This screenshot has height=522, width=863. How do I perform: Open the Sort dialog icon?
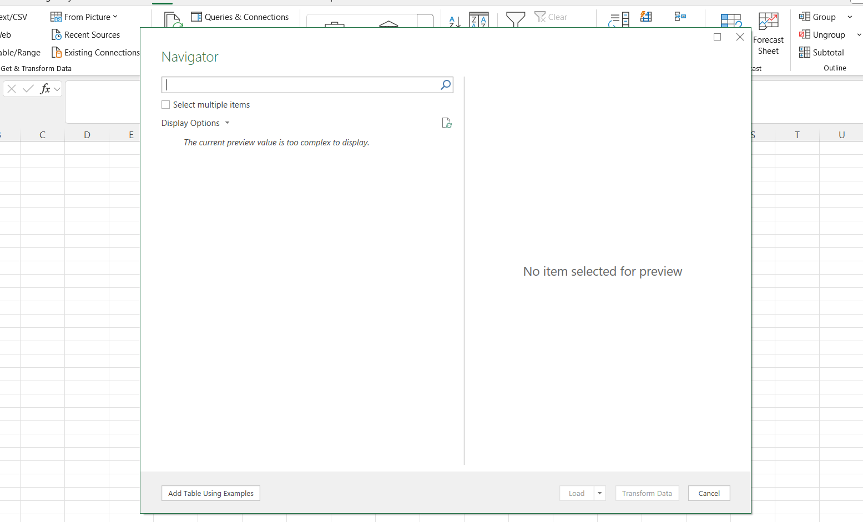478,20
